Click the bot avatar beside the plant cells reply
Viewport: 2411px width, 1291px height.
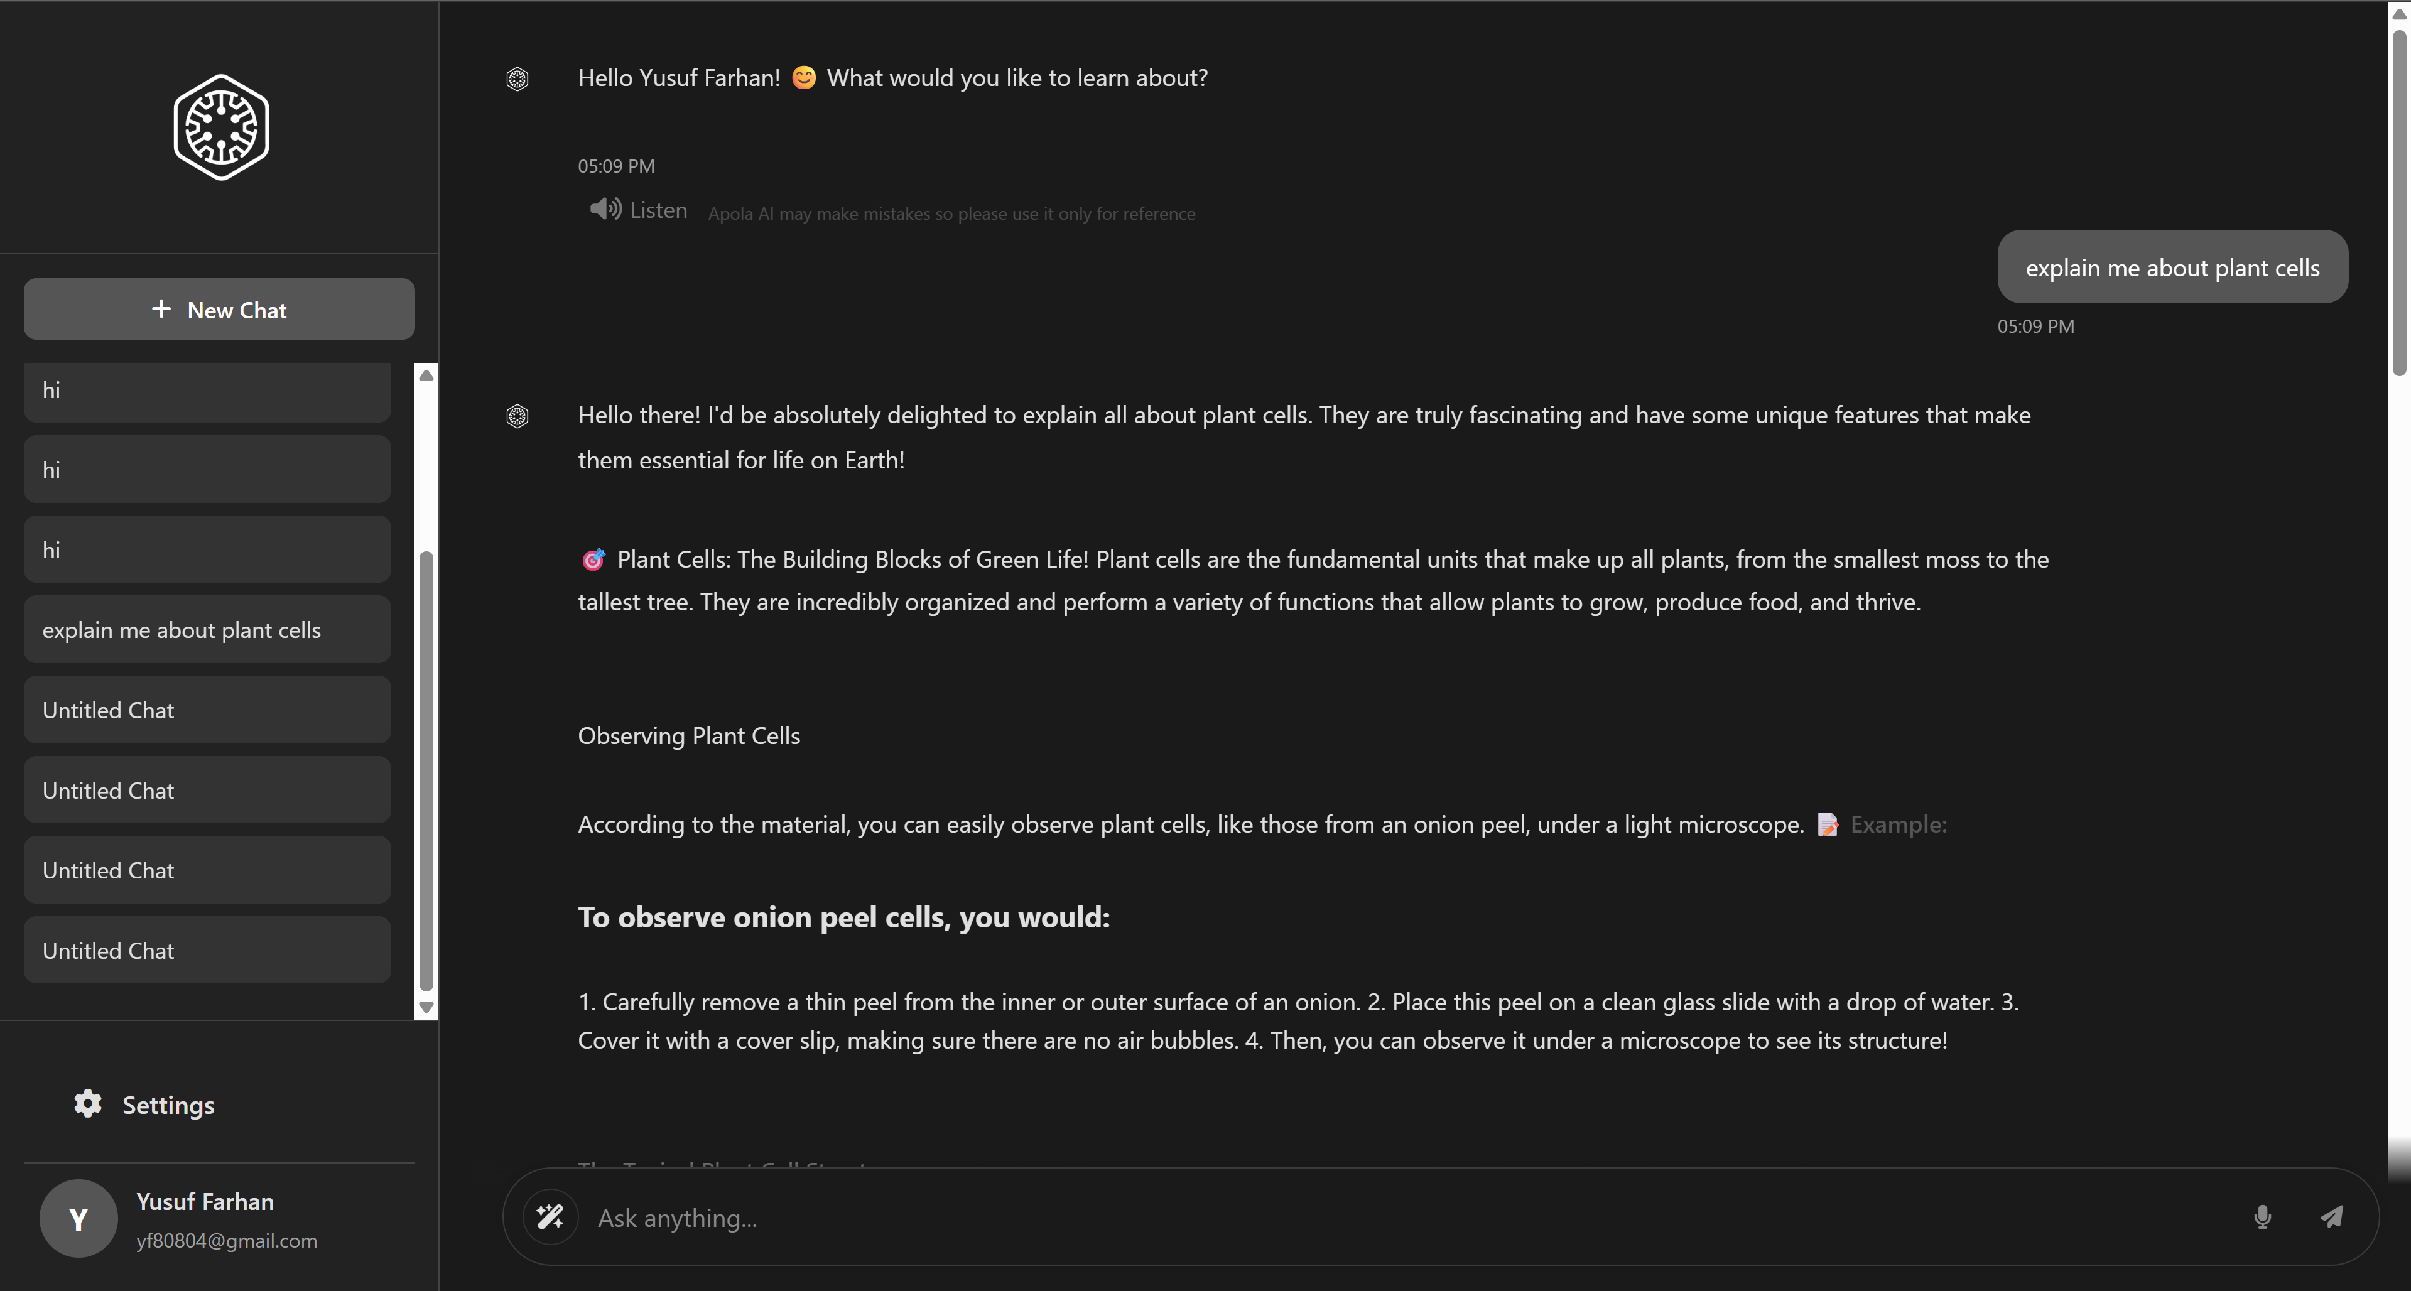click(517, 415)
